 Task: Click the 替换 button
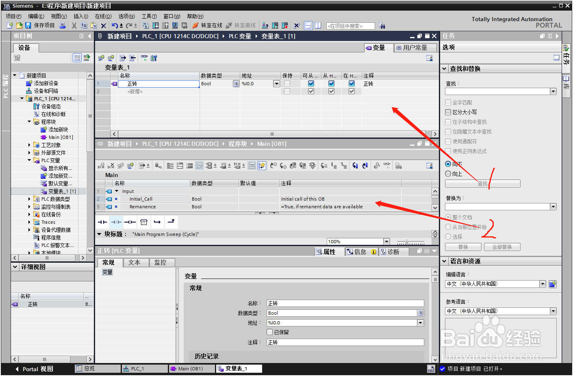tap(463, 247)
